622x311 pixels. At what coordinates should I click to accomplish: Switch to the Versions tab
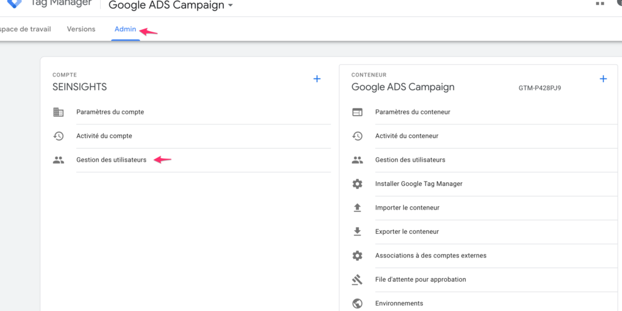point(81,29)
